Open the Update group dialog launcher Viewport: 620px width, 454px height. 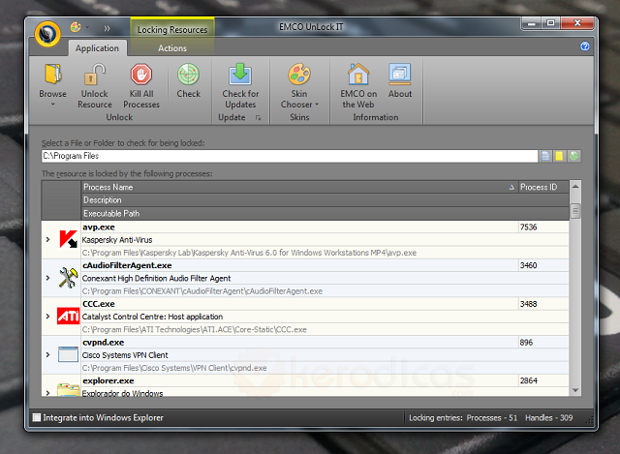coord(259,117)
